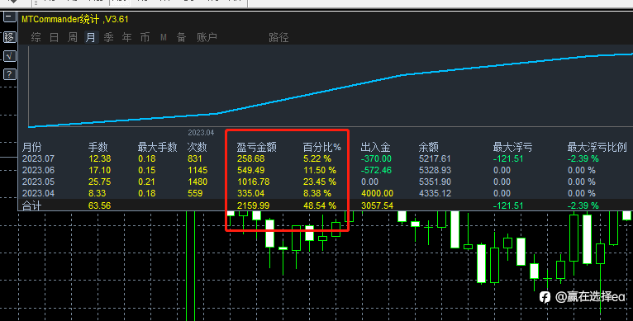The height and width of the screenshot is (321, 633).
Task: Click lots value 17.10
Action: tap(100, 170)
